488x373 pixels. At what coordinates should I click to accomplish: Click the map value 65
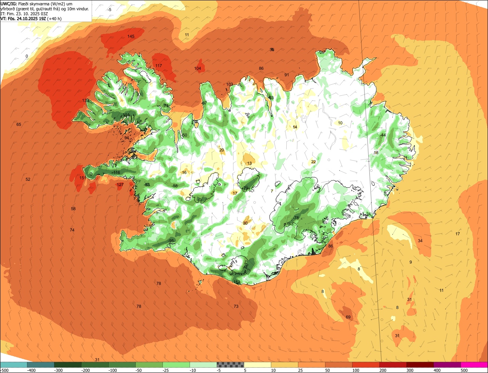(x=19, y=125)
